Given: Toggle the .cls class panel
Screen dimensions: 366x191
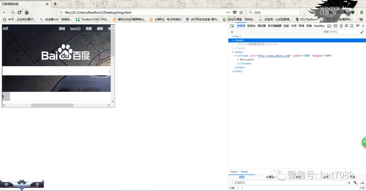Looking at the screenshot, I should tap(362, 183).
